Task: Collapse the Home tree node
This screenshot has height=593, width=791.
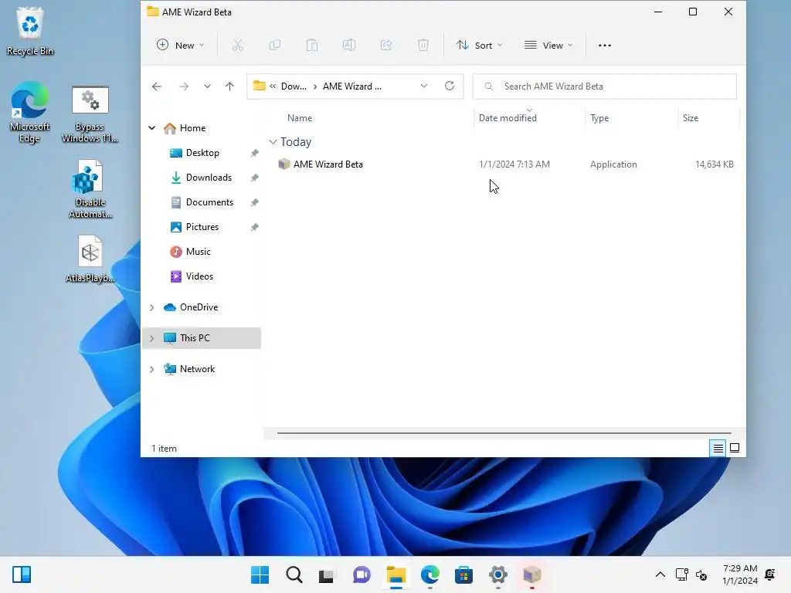Action: point(152,128)
